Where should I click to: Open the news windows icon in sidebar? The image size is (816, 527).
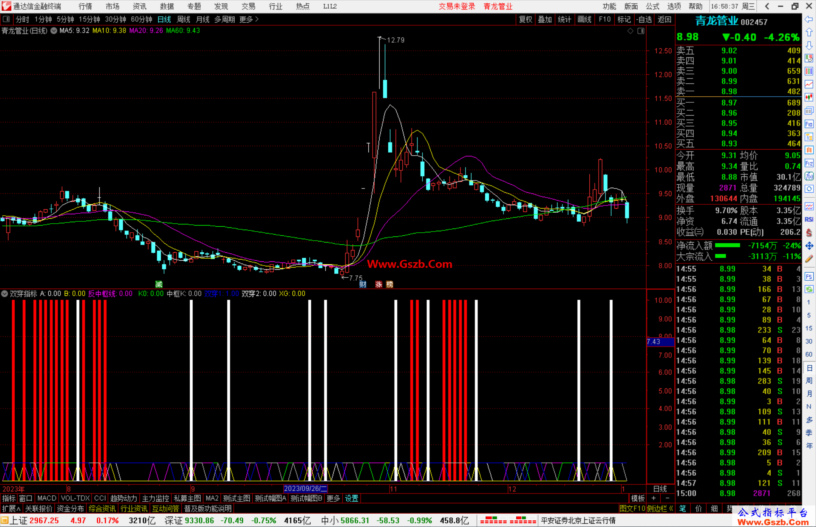(809, 111)
